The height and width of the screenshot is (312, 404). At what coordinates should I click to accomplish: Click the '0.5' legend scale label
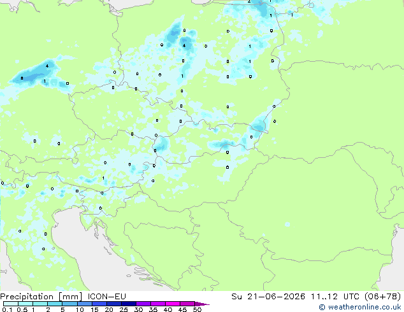pos(22,309)
